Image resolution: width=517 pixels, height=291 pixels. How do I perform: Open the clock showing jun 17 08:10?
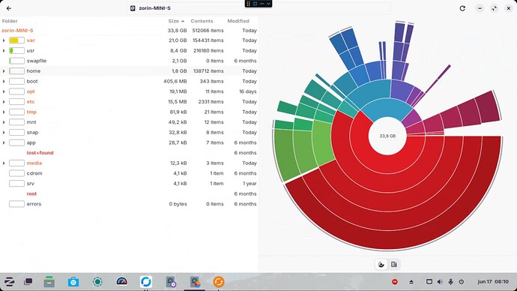[493, 282]
